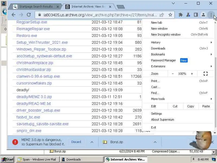Click the Start button on taskbar
The height and width of the screenshot is (163, 217).
pyautogui.click(x=8, y=159)
